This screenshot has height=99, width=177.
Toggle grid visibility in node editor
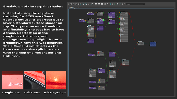(x=115, y=4)
